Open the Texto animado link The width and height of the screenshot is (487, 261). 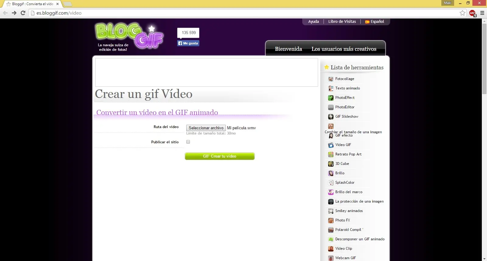(348, 88)
